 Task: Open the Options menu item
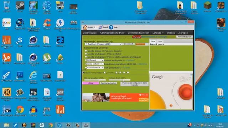tap(171, 33)
